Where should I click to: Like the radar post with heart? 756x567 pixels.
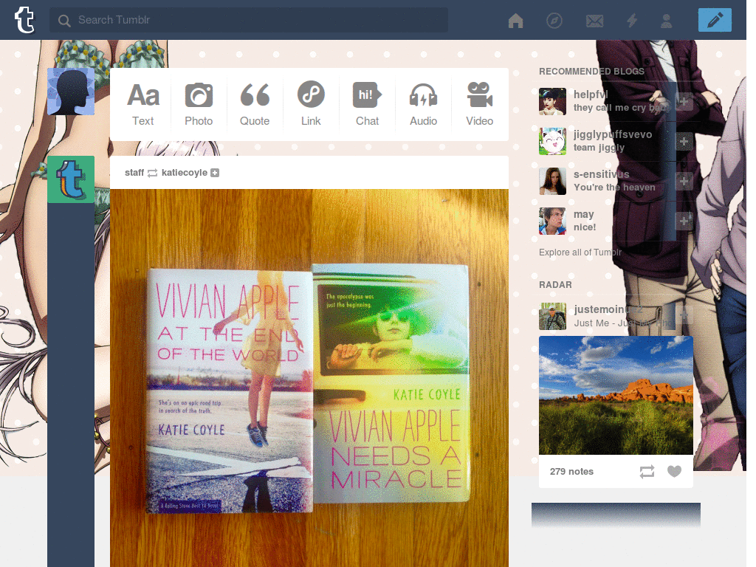point(674,471)
